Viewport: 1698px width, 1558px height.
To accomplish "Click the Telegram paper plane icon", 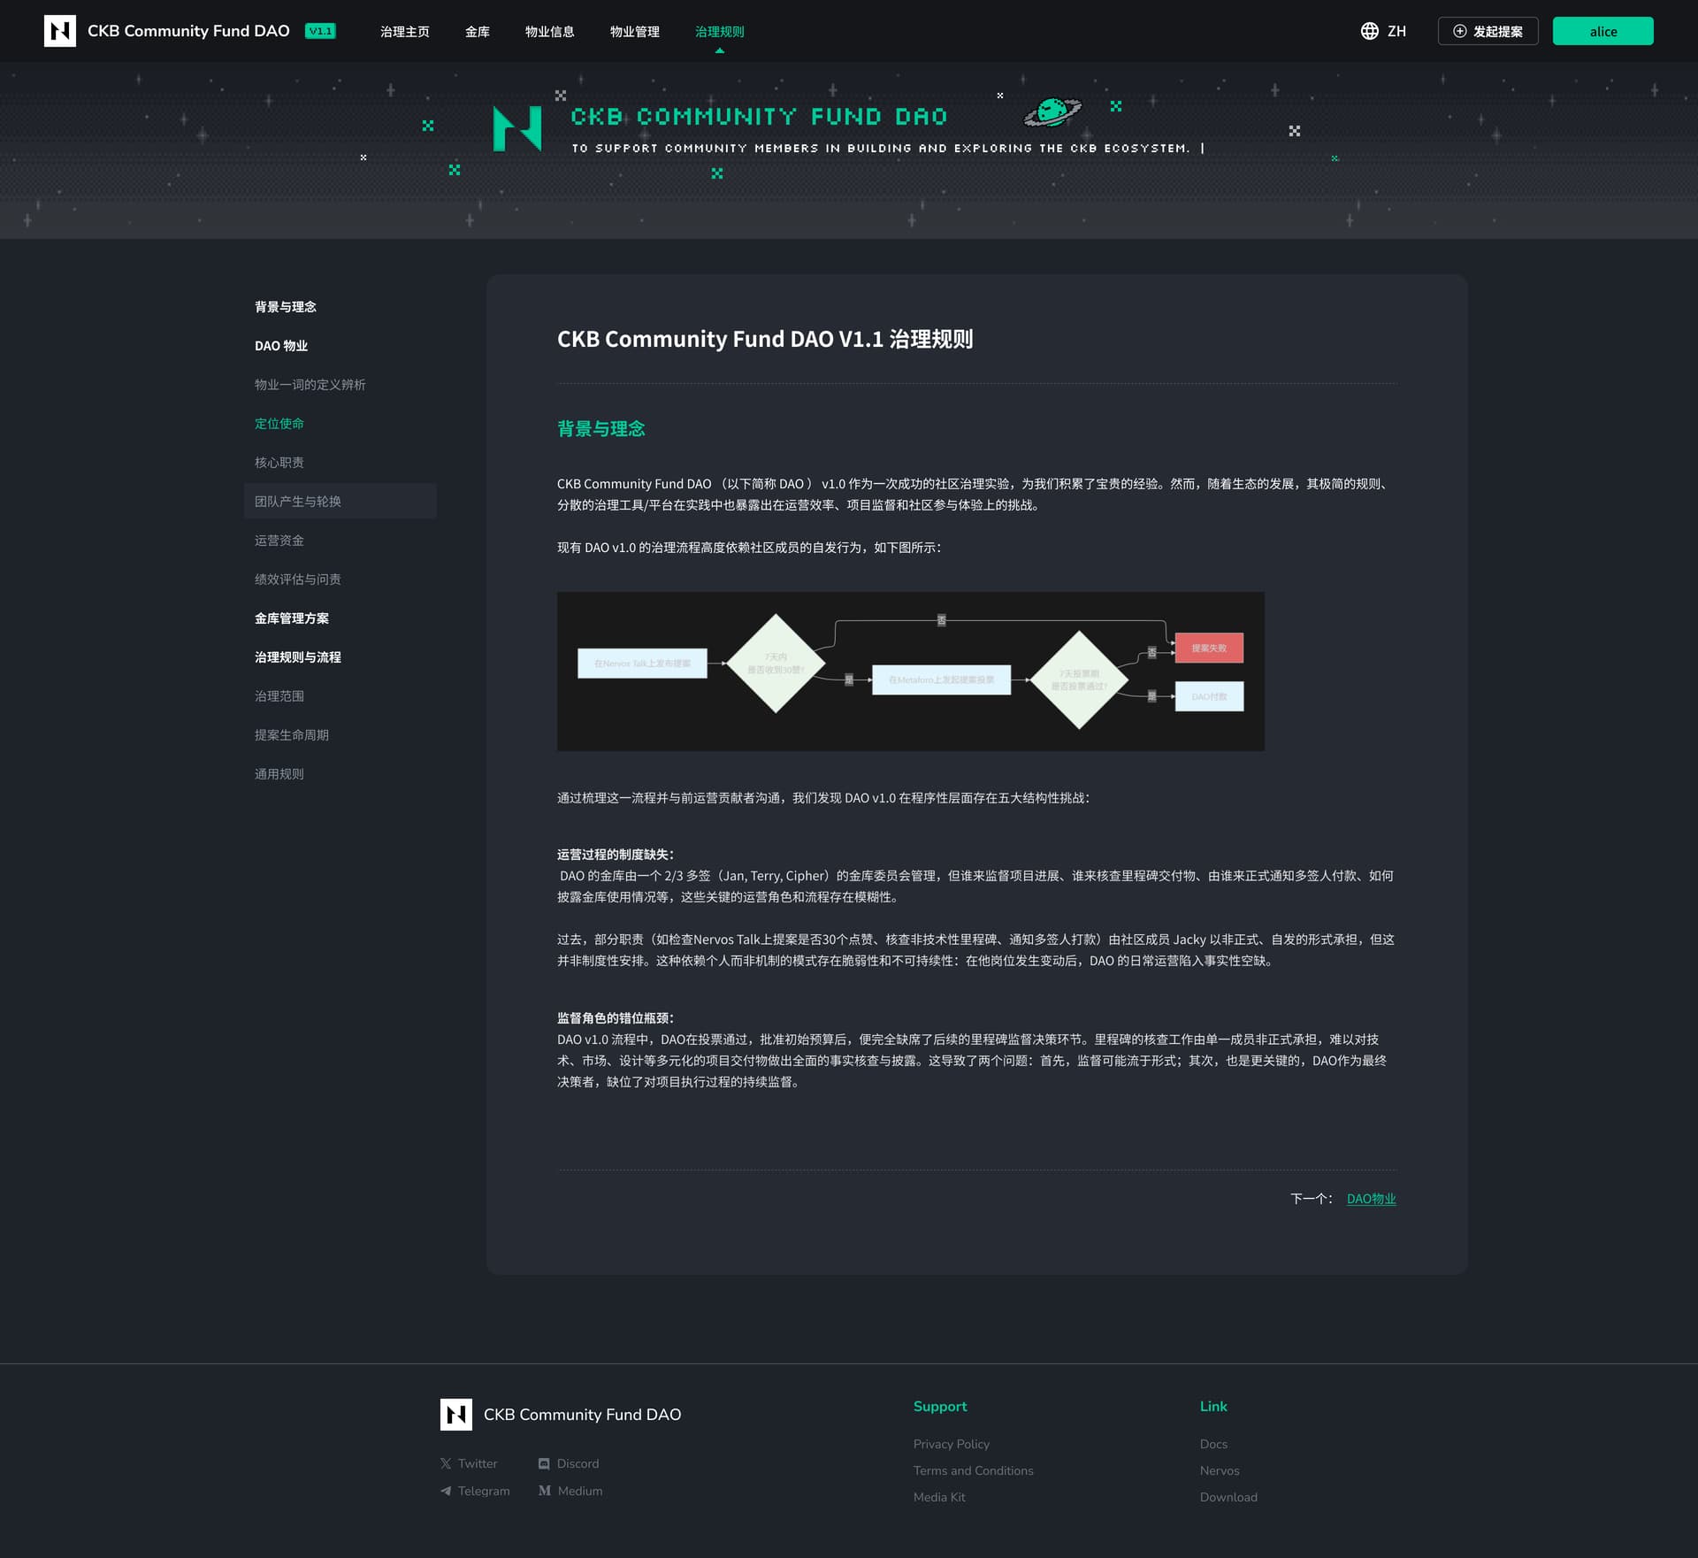I will pyautogui.click(x=446, y=1491).
